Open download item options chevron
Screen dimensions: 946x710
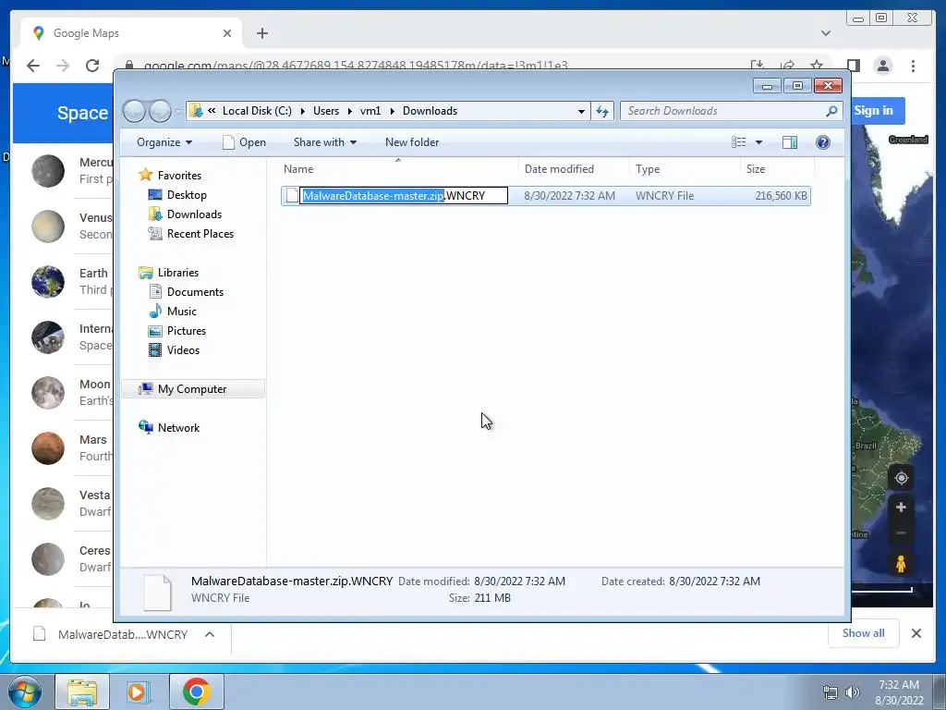210,634
